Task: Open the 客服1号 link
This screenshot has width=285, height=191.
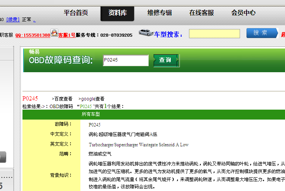Action: point(67,35)
